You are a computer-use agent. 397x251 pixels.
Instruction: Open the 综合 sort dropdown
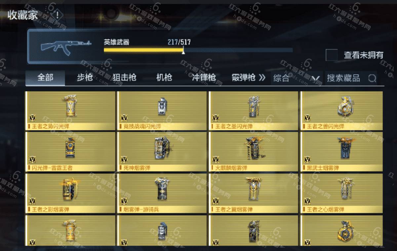click(297, 78)
